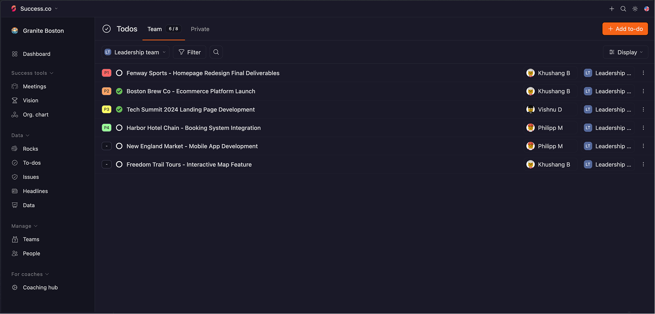The width and height of the screenshot is (655, 314).
Task: Click the search icon in todos toolbar
Action: 216,52
